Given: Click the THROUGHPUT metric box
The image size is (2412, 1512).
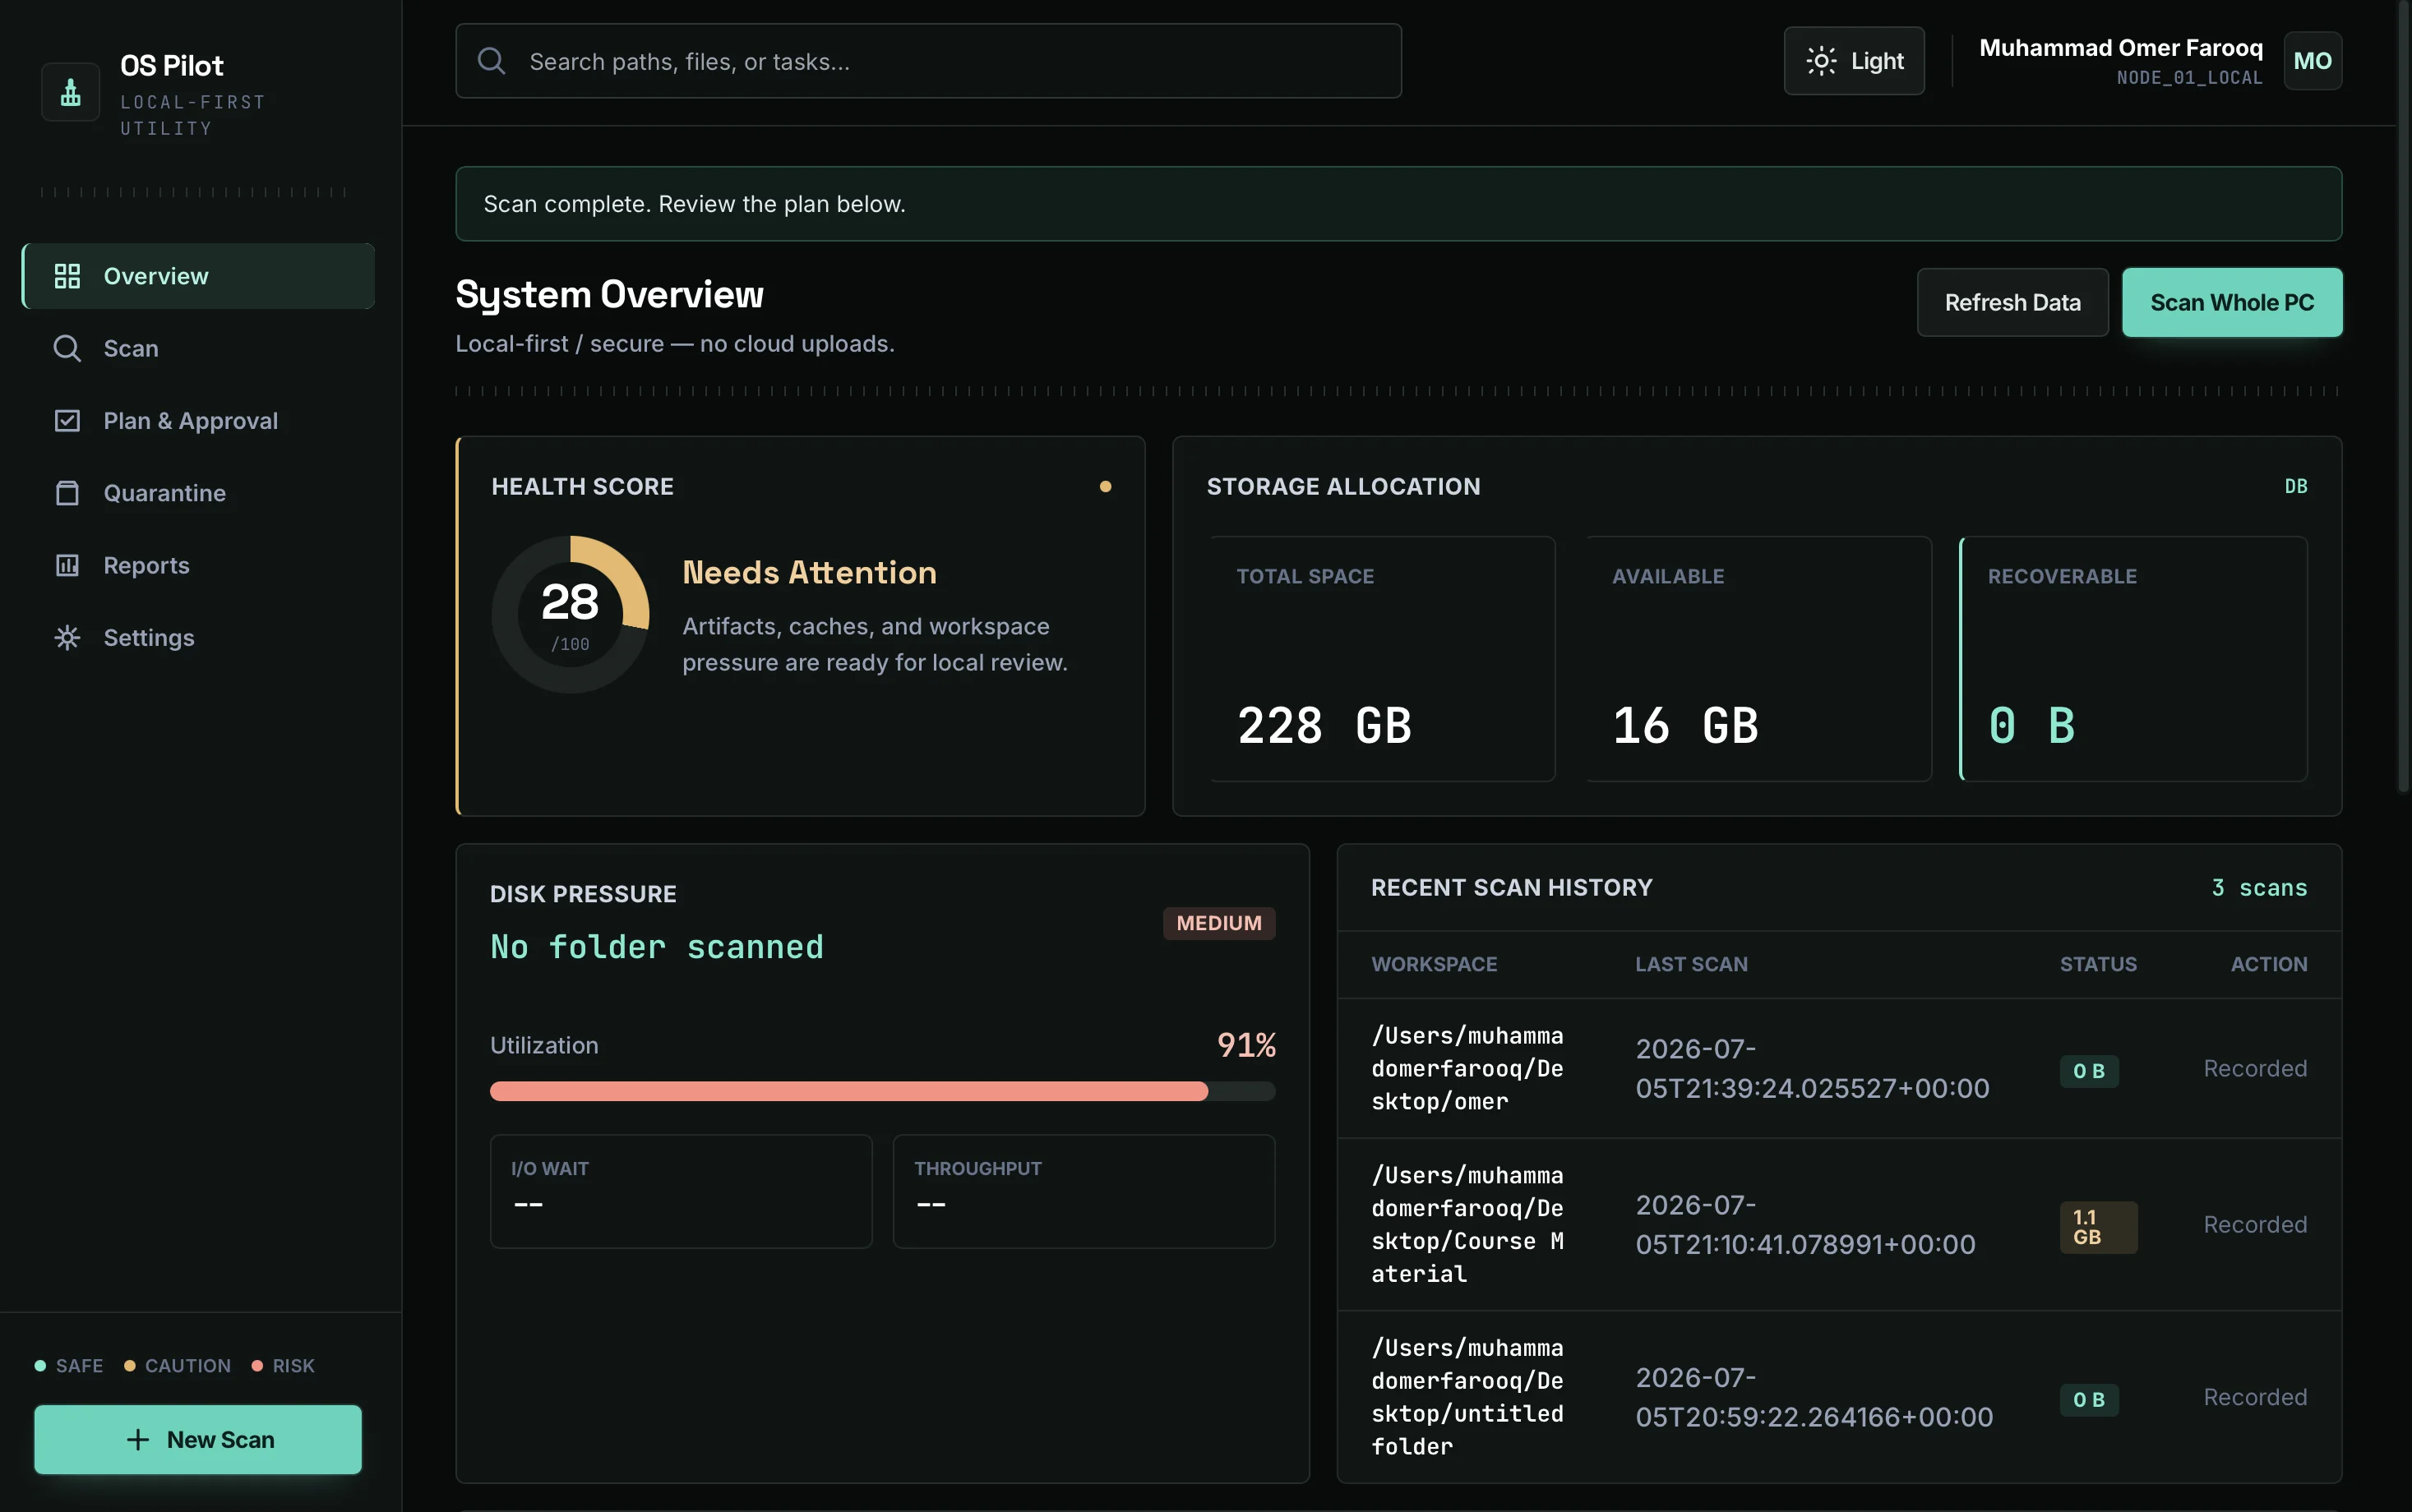Looking at the screenshot, I should [x=1084, y=1191].
